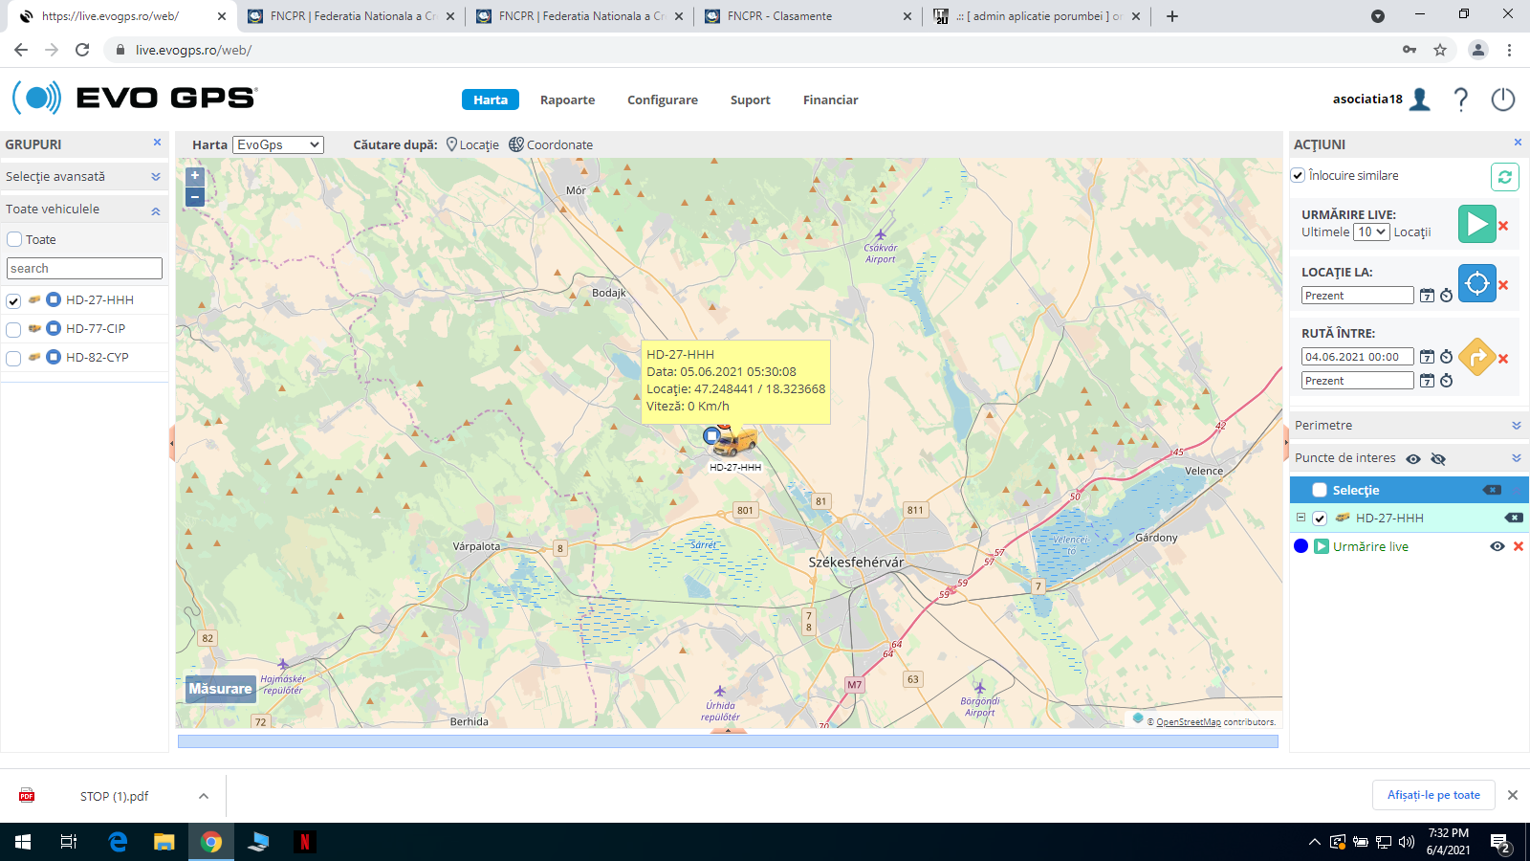
Task: Click the Măsurare button on map
Action: pyautogui.click(x=220, y=689)
